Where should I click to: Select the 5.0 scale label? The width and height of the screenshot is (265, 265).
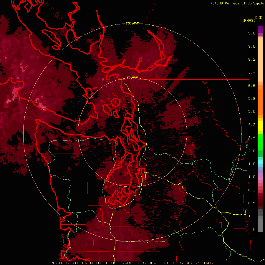[252, 112]
